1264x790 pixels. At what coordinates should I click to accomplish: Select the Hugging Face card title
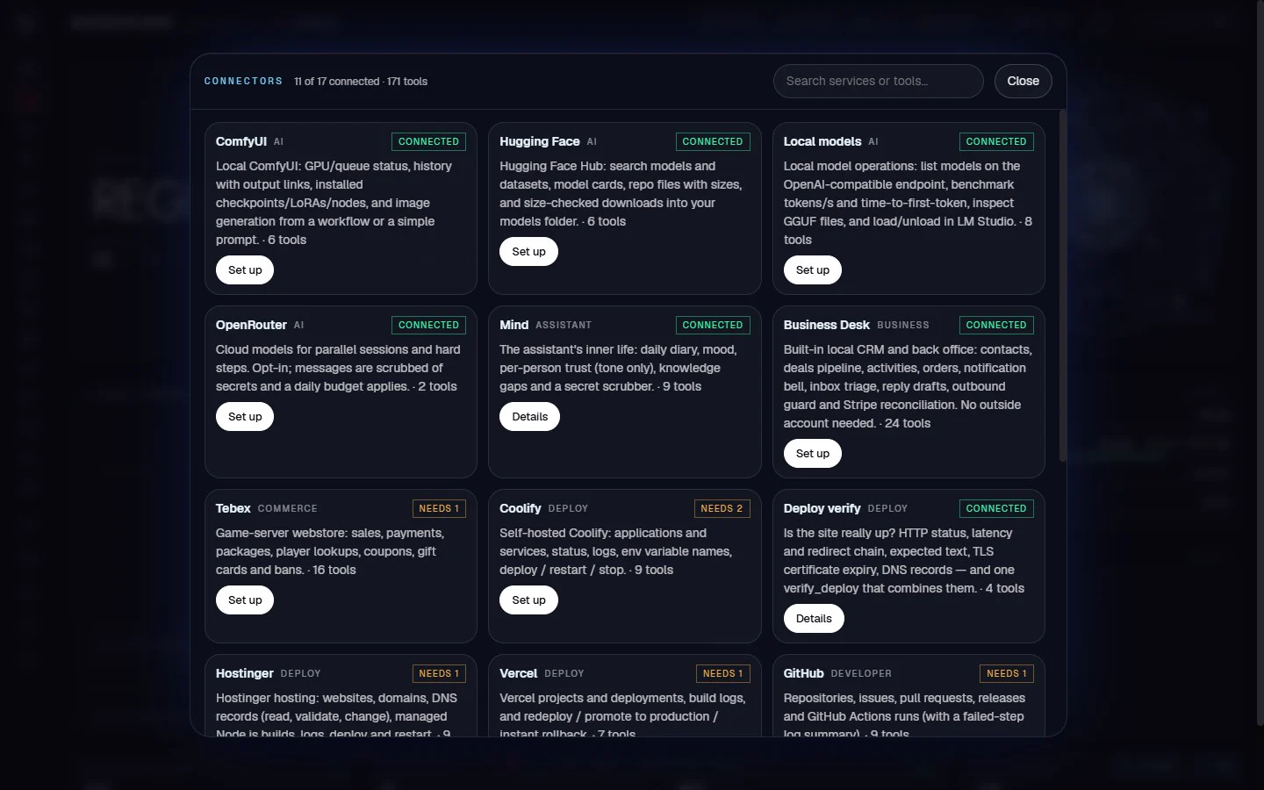(x=540, y=141)
